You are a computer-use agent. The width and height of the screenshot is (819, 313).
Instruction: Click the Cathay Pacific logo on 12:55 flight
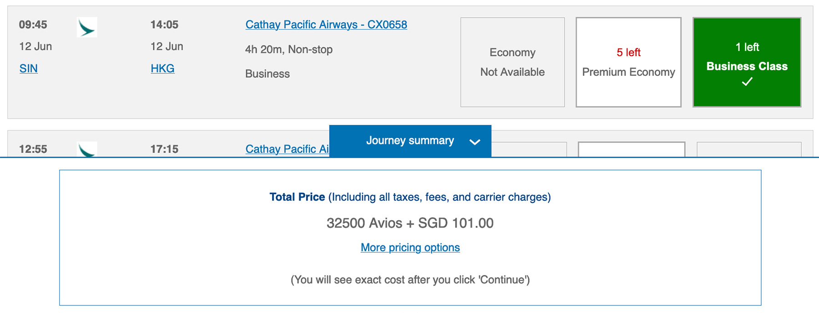tap(86, 149)
